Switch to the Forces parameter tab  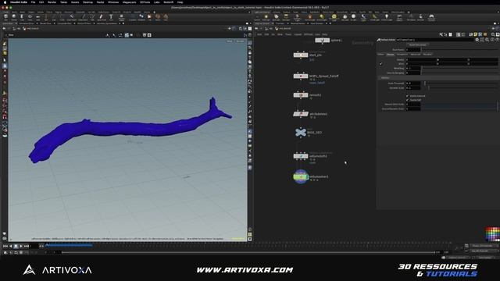[391, 55]
